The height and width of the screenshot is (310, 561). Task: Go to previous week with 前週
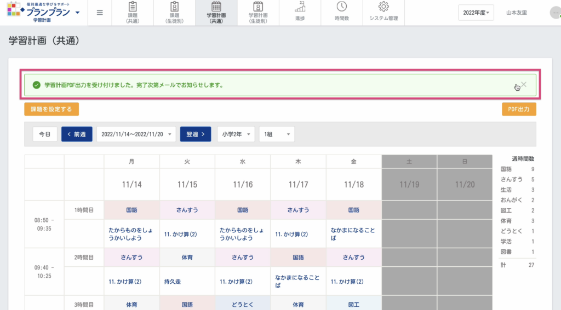pyautogui.click(x=77, y=134)
